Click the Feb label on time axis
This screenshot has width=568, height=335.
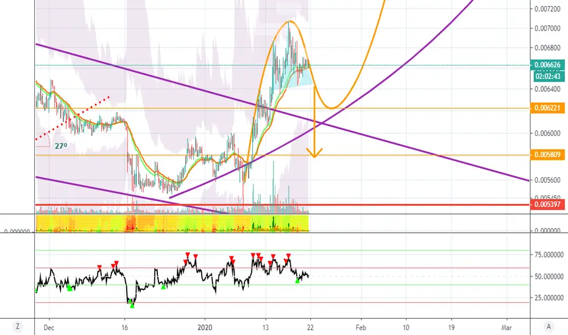361,328
